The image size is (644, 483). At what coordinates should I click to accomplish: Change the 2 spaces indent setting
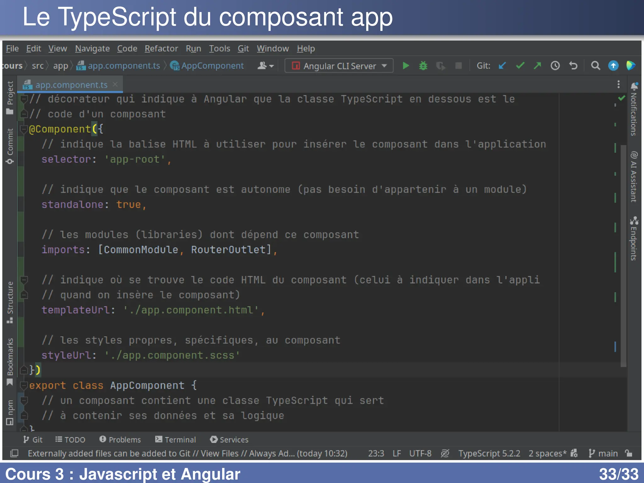point(548,453)
